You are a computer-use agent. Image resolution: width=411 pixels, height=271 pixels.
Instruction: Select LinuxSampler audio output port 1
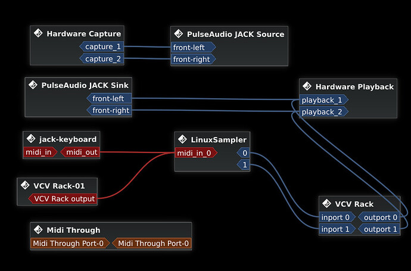(243, 165)
